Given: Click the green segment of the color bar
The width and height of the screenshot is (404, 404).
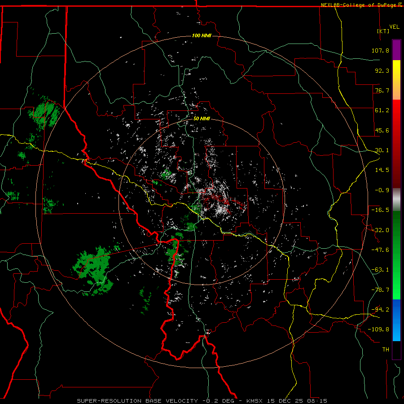Looking at the screenshot, I should [396, 255].
